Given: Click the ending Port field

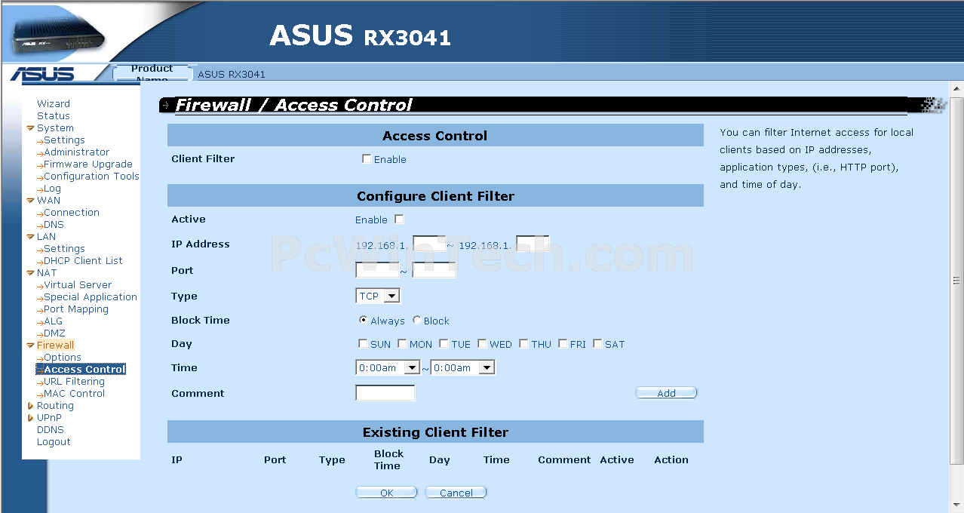Looking at the screenshot, I should coord(434,270).
